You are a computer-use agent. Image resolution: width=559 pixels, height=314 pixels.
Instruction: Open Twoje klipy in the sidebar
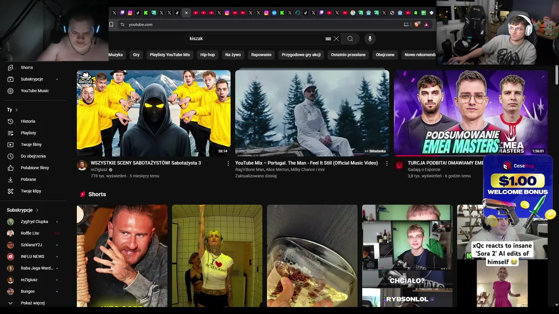point(31,191)
